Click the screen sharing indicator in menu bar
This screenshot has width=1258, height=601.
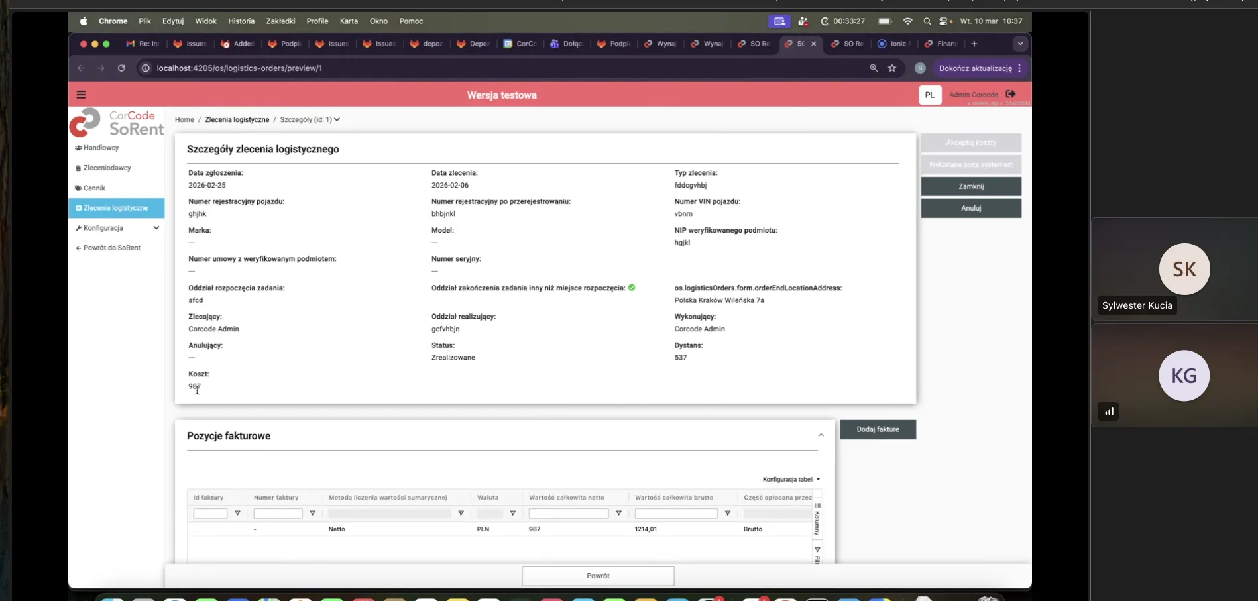coord(779,21)
